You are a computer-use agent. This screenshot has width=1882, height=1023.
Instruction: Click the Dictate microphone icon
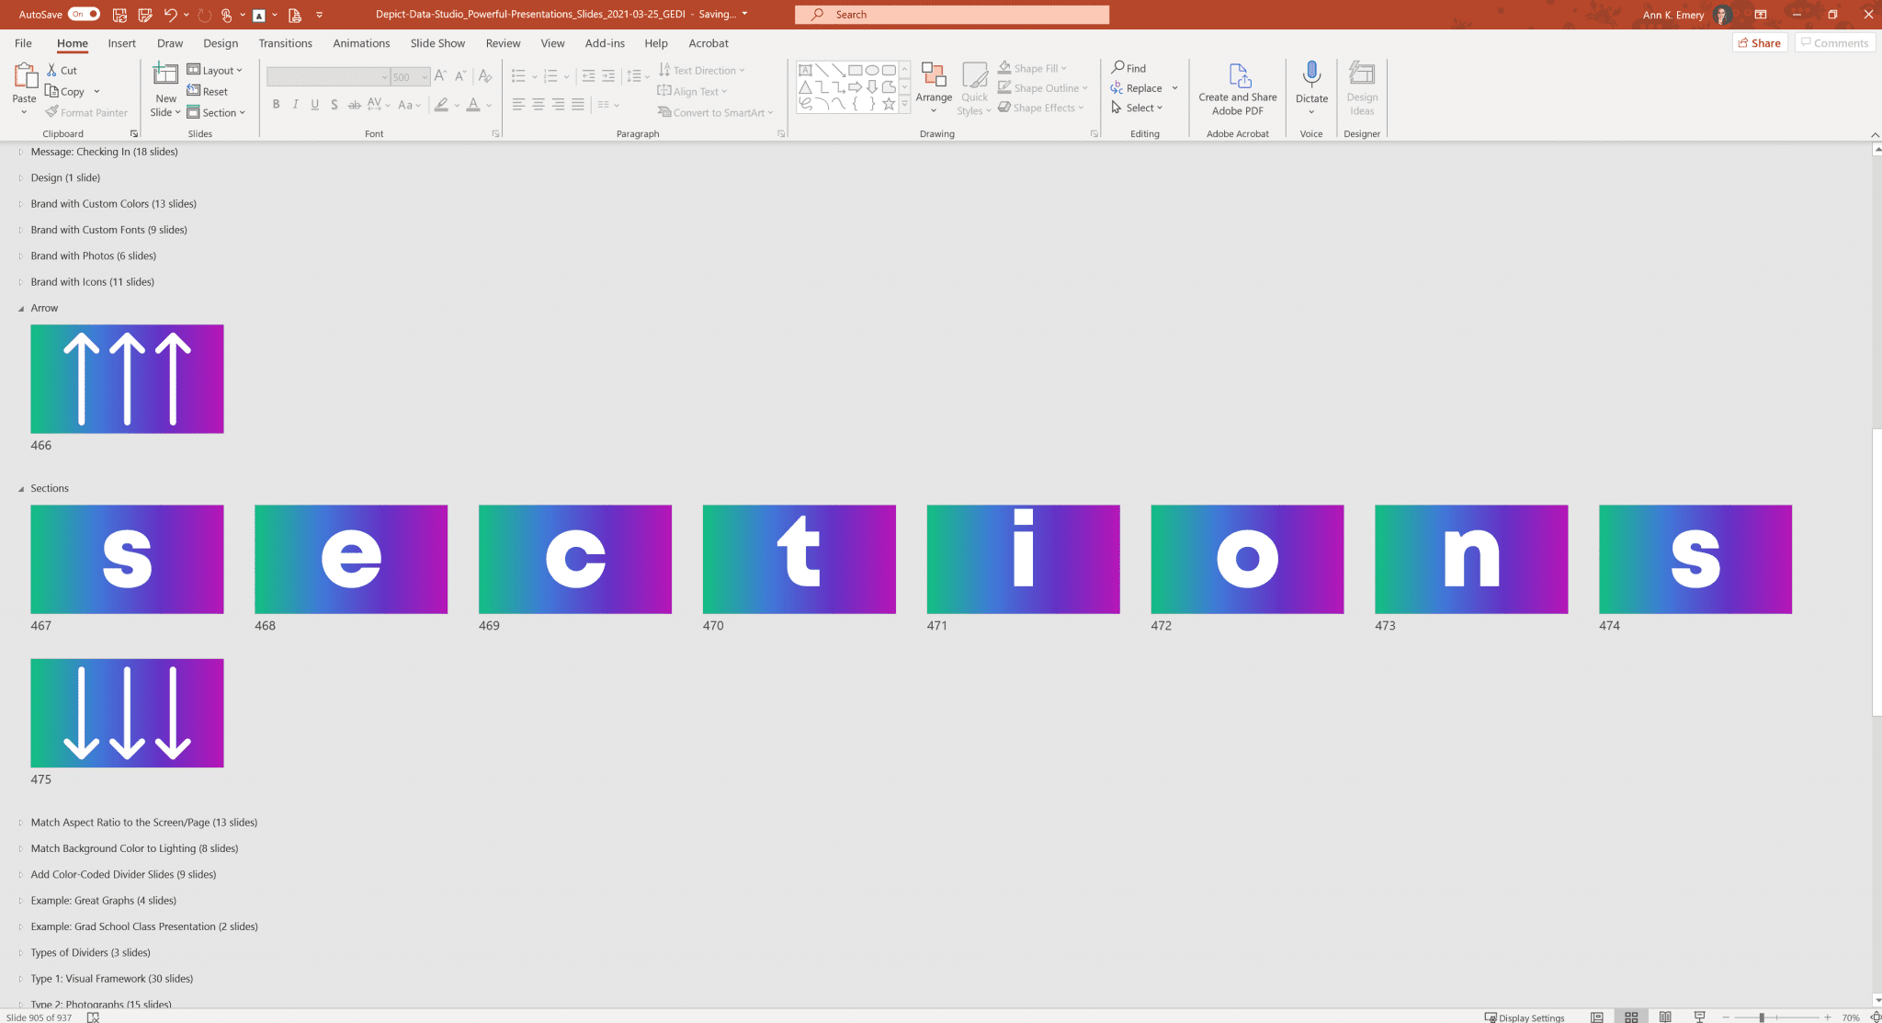point(1311,74)
